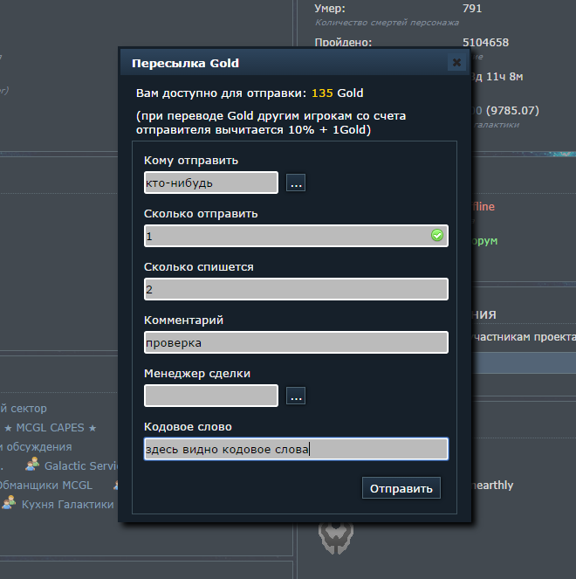Screen dimensions: 576x579
Task: Open the Менеджер сделки browse button
Action: coord(296,396)
